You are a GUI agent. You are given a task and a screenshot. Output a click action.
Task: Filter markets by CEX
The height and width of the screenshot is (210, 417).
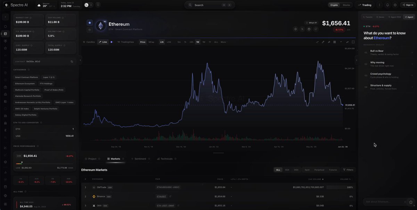(x=287, y=170)
